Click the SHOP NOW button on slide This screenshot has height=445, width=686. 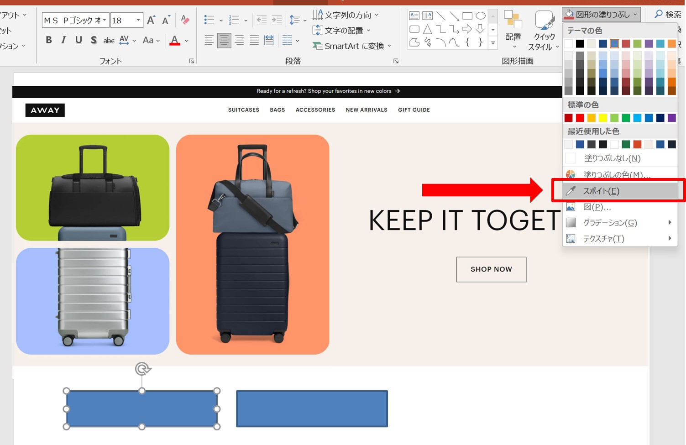click(491, 269)
